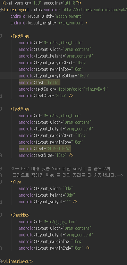Click fold end marker beside textSize="15sp" line
The height and width of the screenshot is (265, 127).
[1, 155]
